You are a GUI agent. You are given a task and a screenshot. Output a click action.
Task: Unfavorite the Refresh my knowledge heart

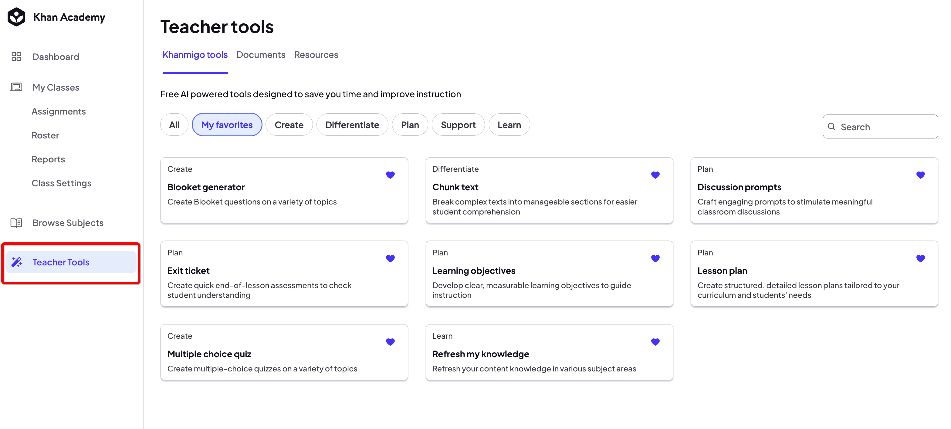pos(655,342)
